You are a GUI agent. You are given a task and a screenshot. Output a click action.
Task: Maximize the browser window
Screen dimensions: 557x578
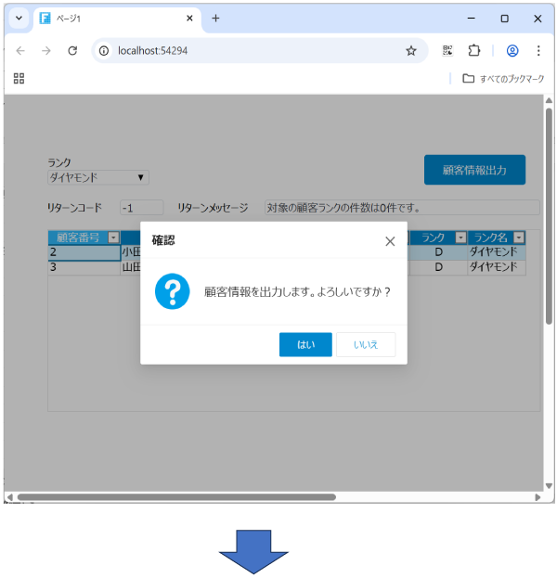(505, 18)
